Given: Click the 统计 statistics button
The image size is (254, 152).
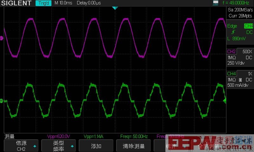Looking at the screenshot, I should tap(171, 146).
